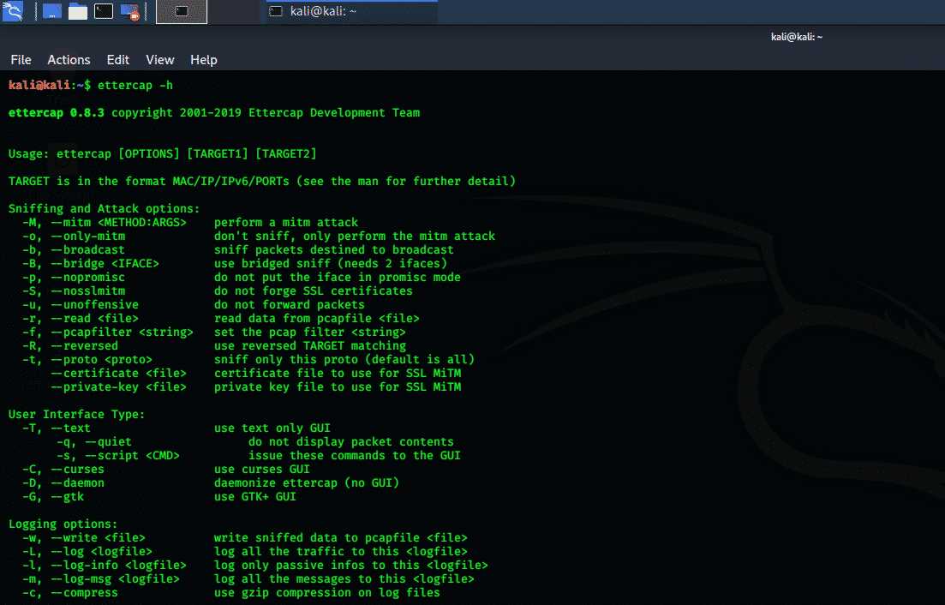Click the 'Logging options:' heading
Image resolution: width=945 pixels, height=605 pixels.
click(x=63, y=524)
